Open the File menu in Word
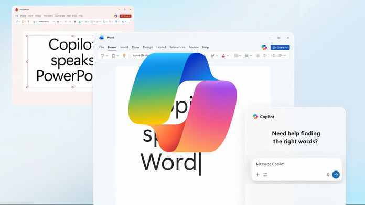Image resolution: width=365 pixels, height=205 pixels. [x=102, y=47]
